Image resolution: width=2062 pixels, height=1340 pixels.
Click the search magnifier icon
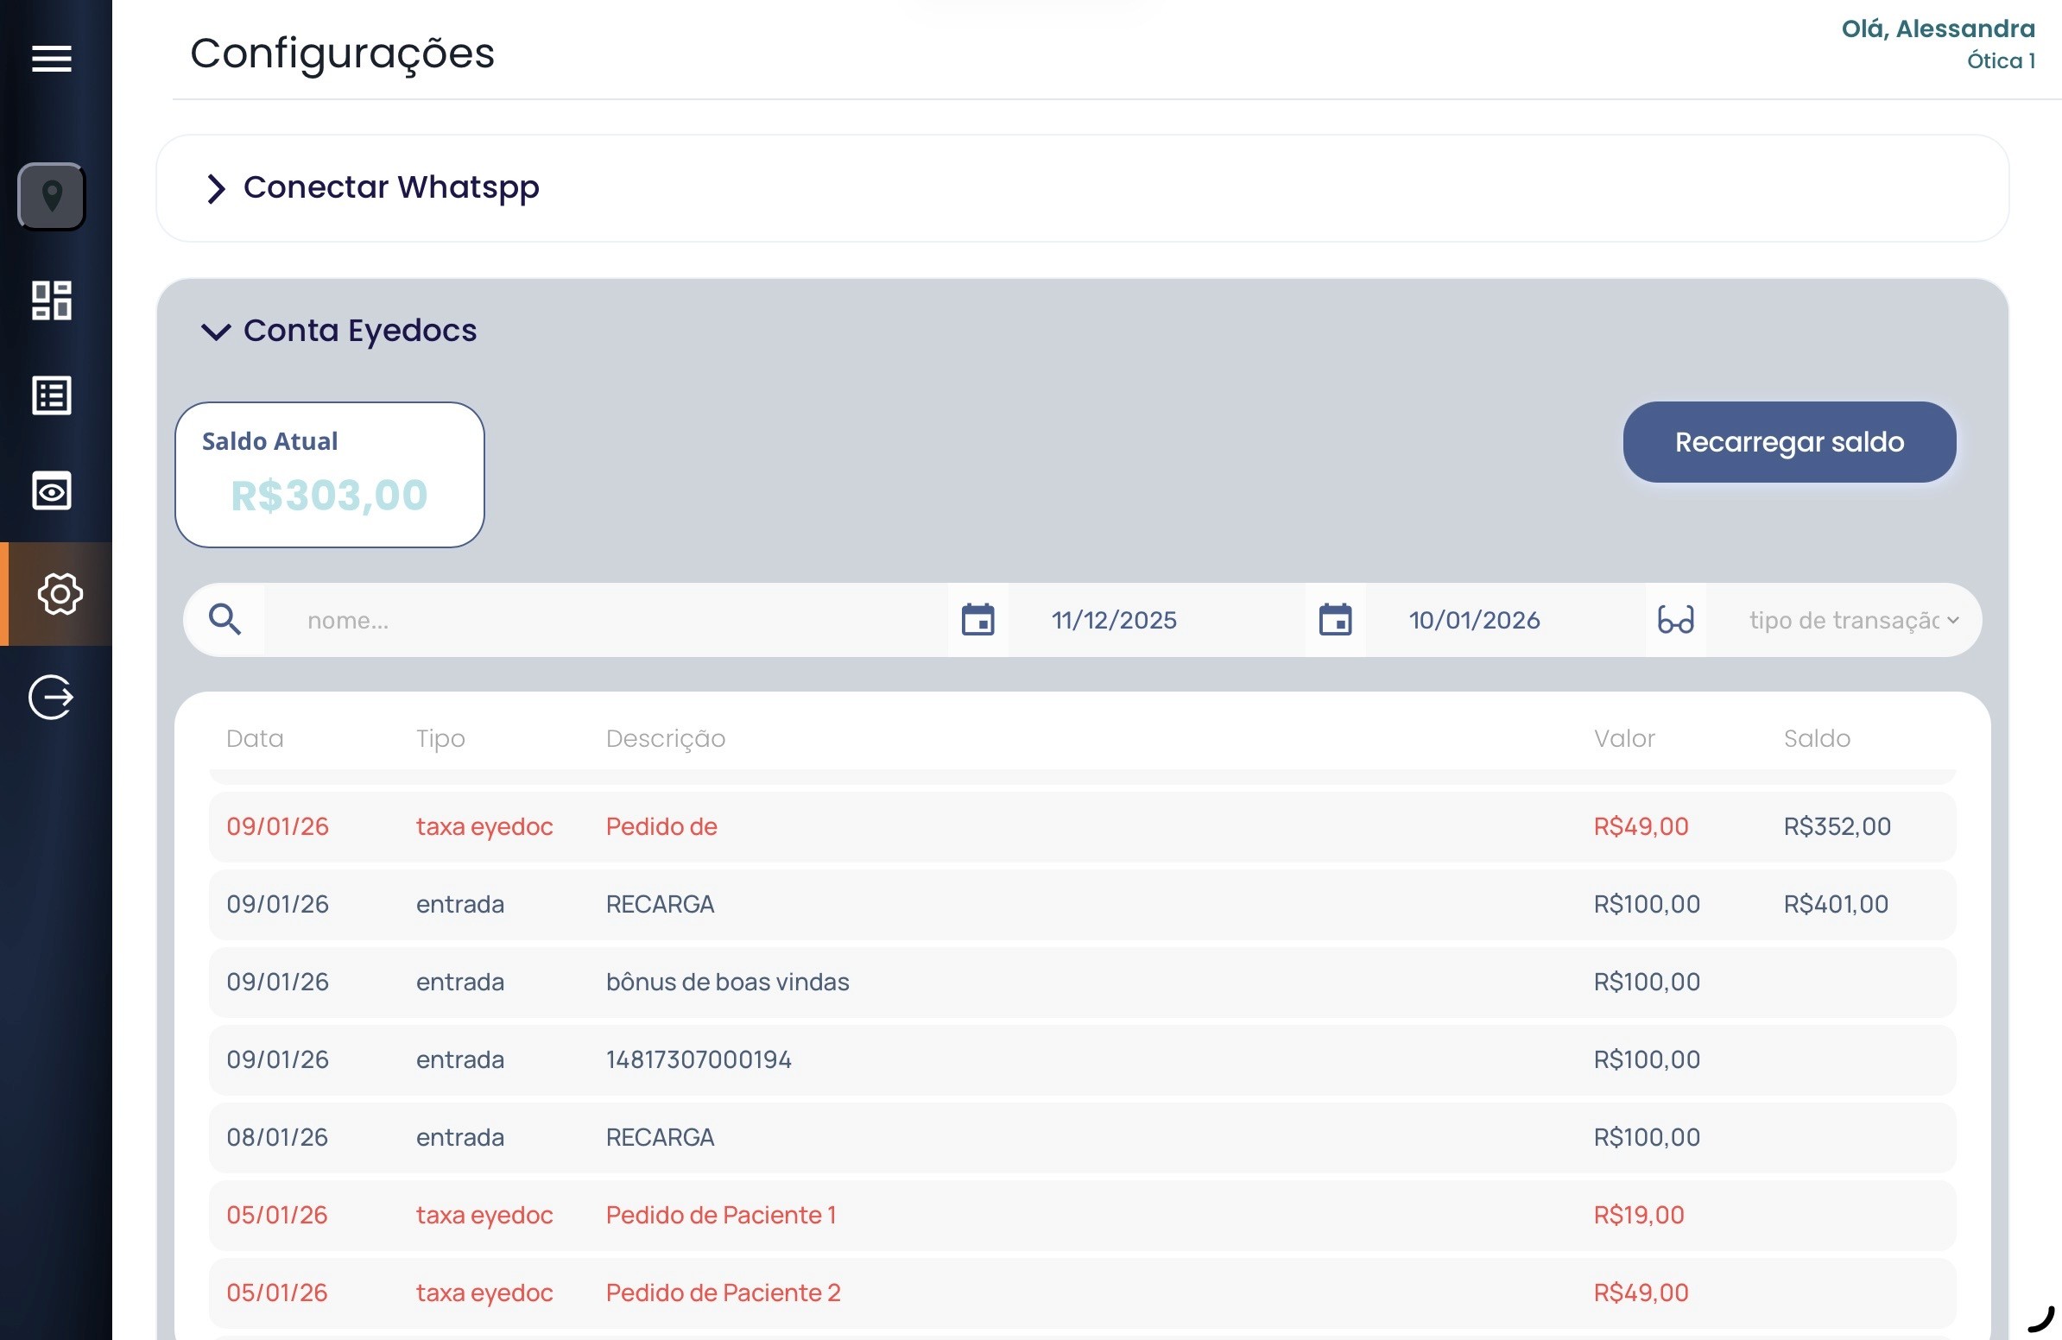225,620
